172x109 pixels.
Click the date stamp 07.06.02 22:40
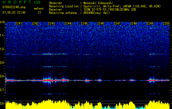pos(14,13)
